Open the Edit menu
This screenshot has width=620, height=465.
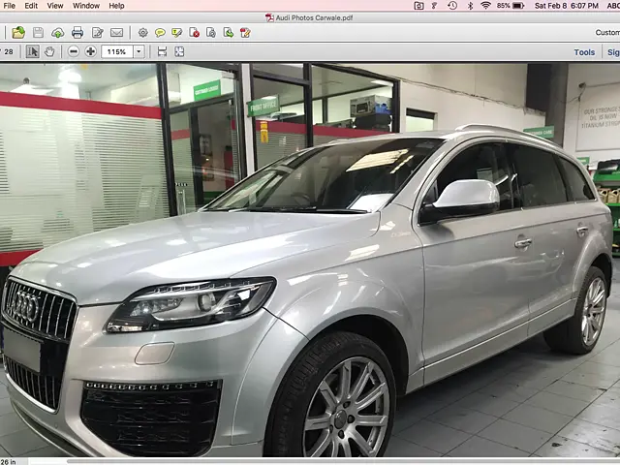pos(31,6)
